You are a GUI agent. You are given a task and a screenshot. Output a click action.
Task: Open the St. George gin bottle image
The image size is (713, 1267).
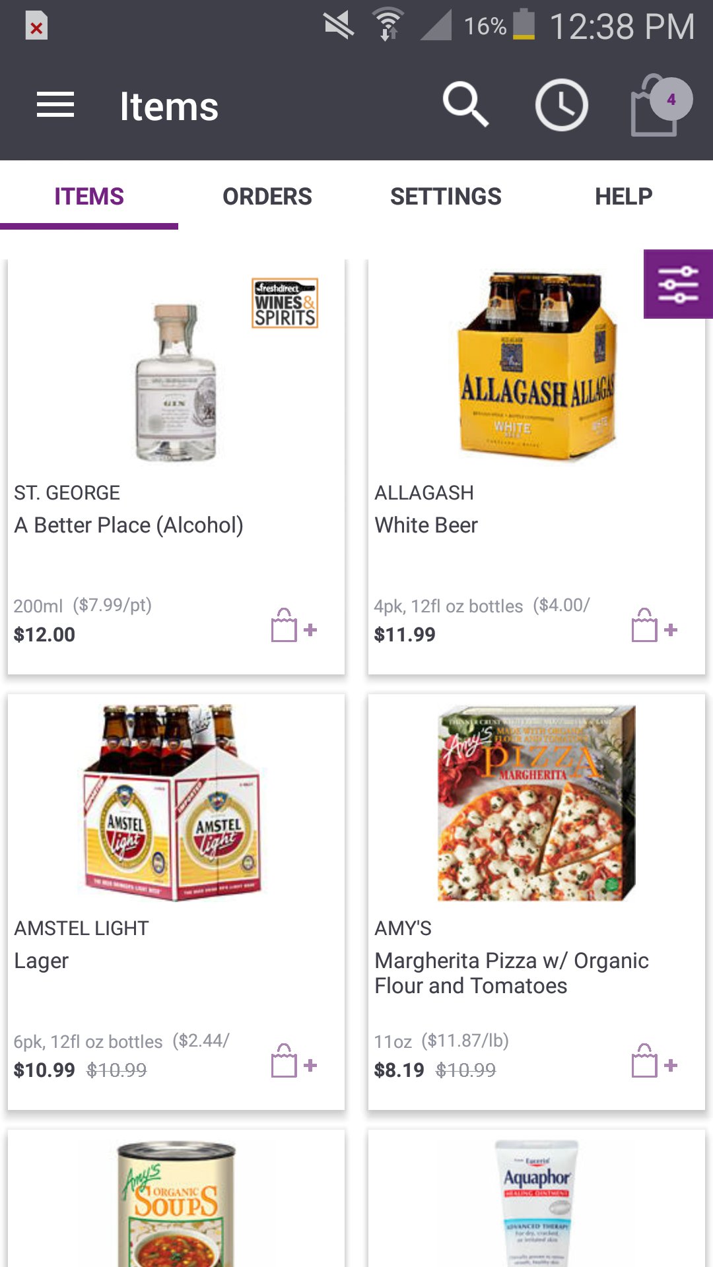(x=176, y=383)
